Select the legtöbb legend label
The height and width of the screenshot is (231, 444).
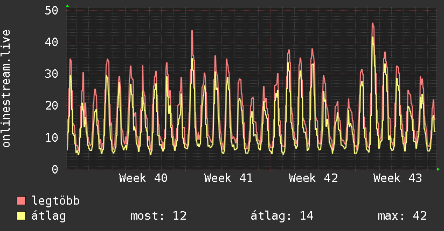pyautogui.click(x=55, y=200)
